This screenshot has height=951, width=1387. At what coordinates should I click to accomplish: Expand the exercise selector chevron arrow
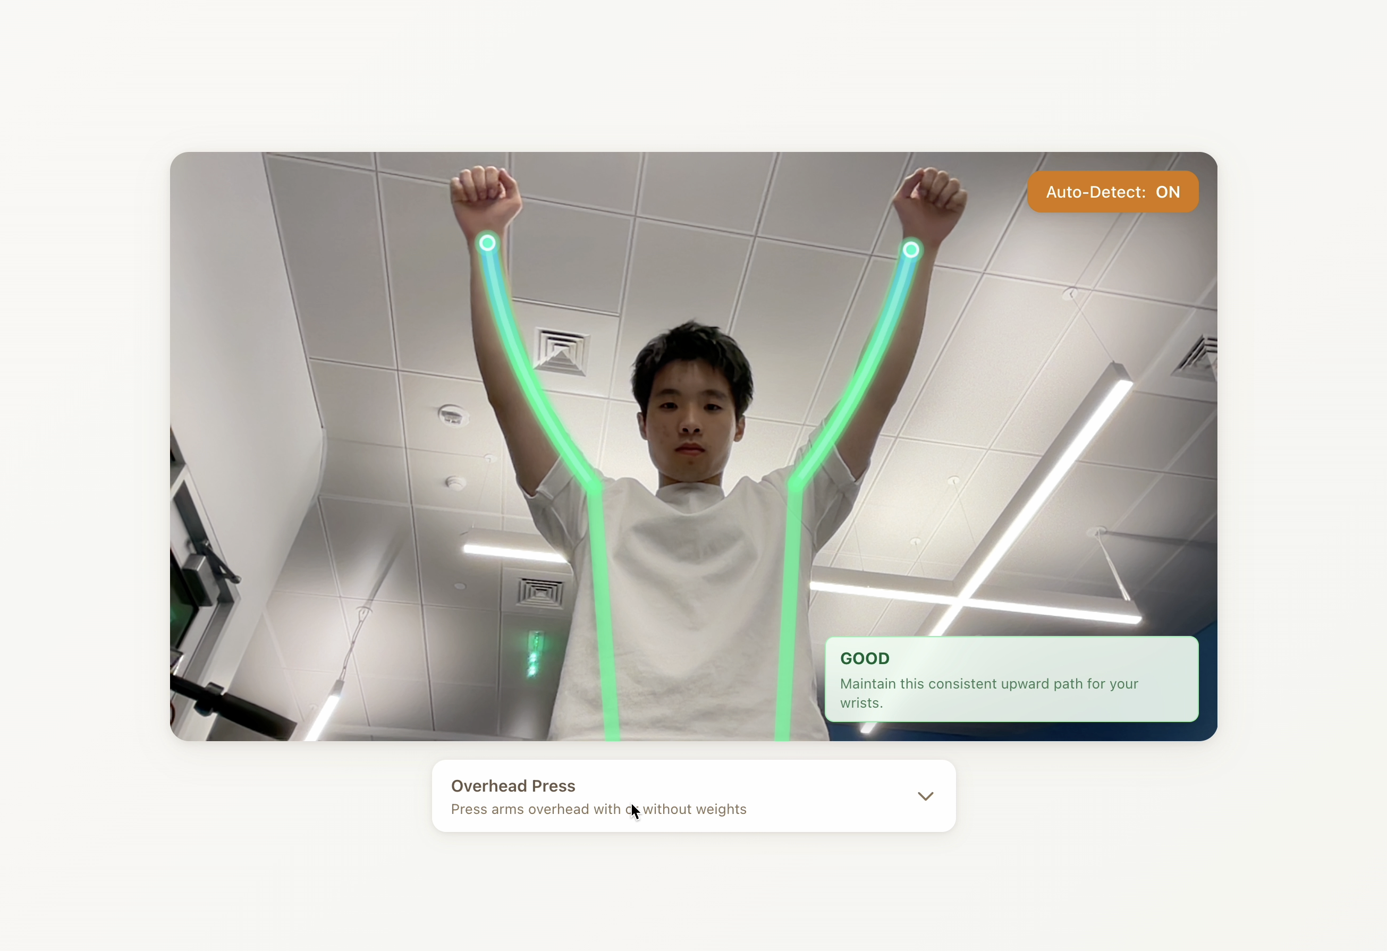(x=925, y=796)
